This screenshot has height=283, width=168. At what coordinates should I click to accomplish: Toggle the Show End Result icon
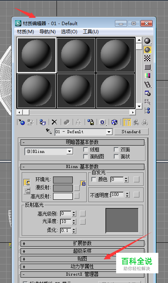[127, 122]
